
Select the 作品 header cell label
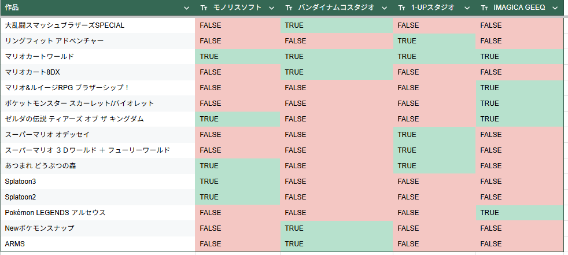click(12, 8)
